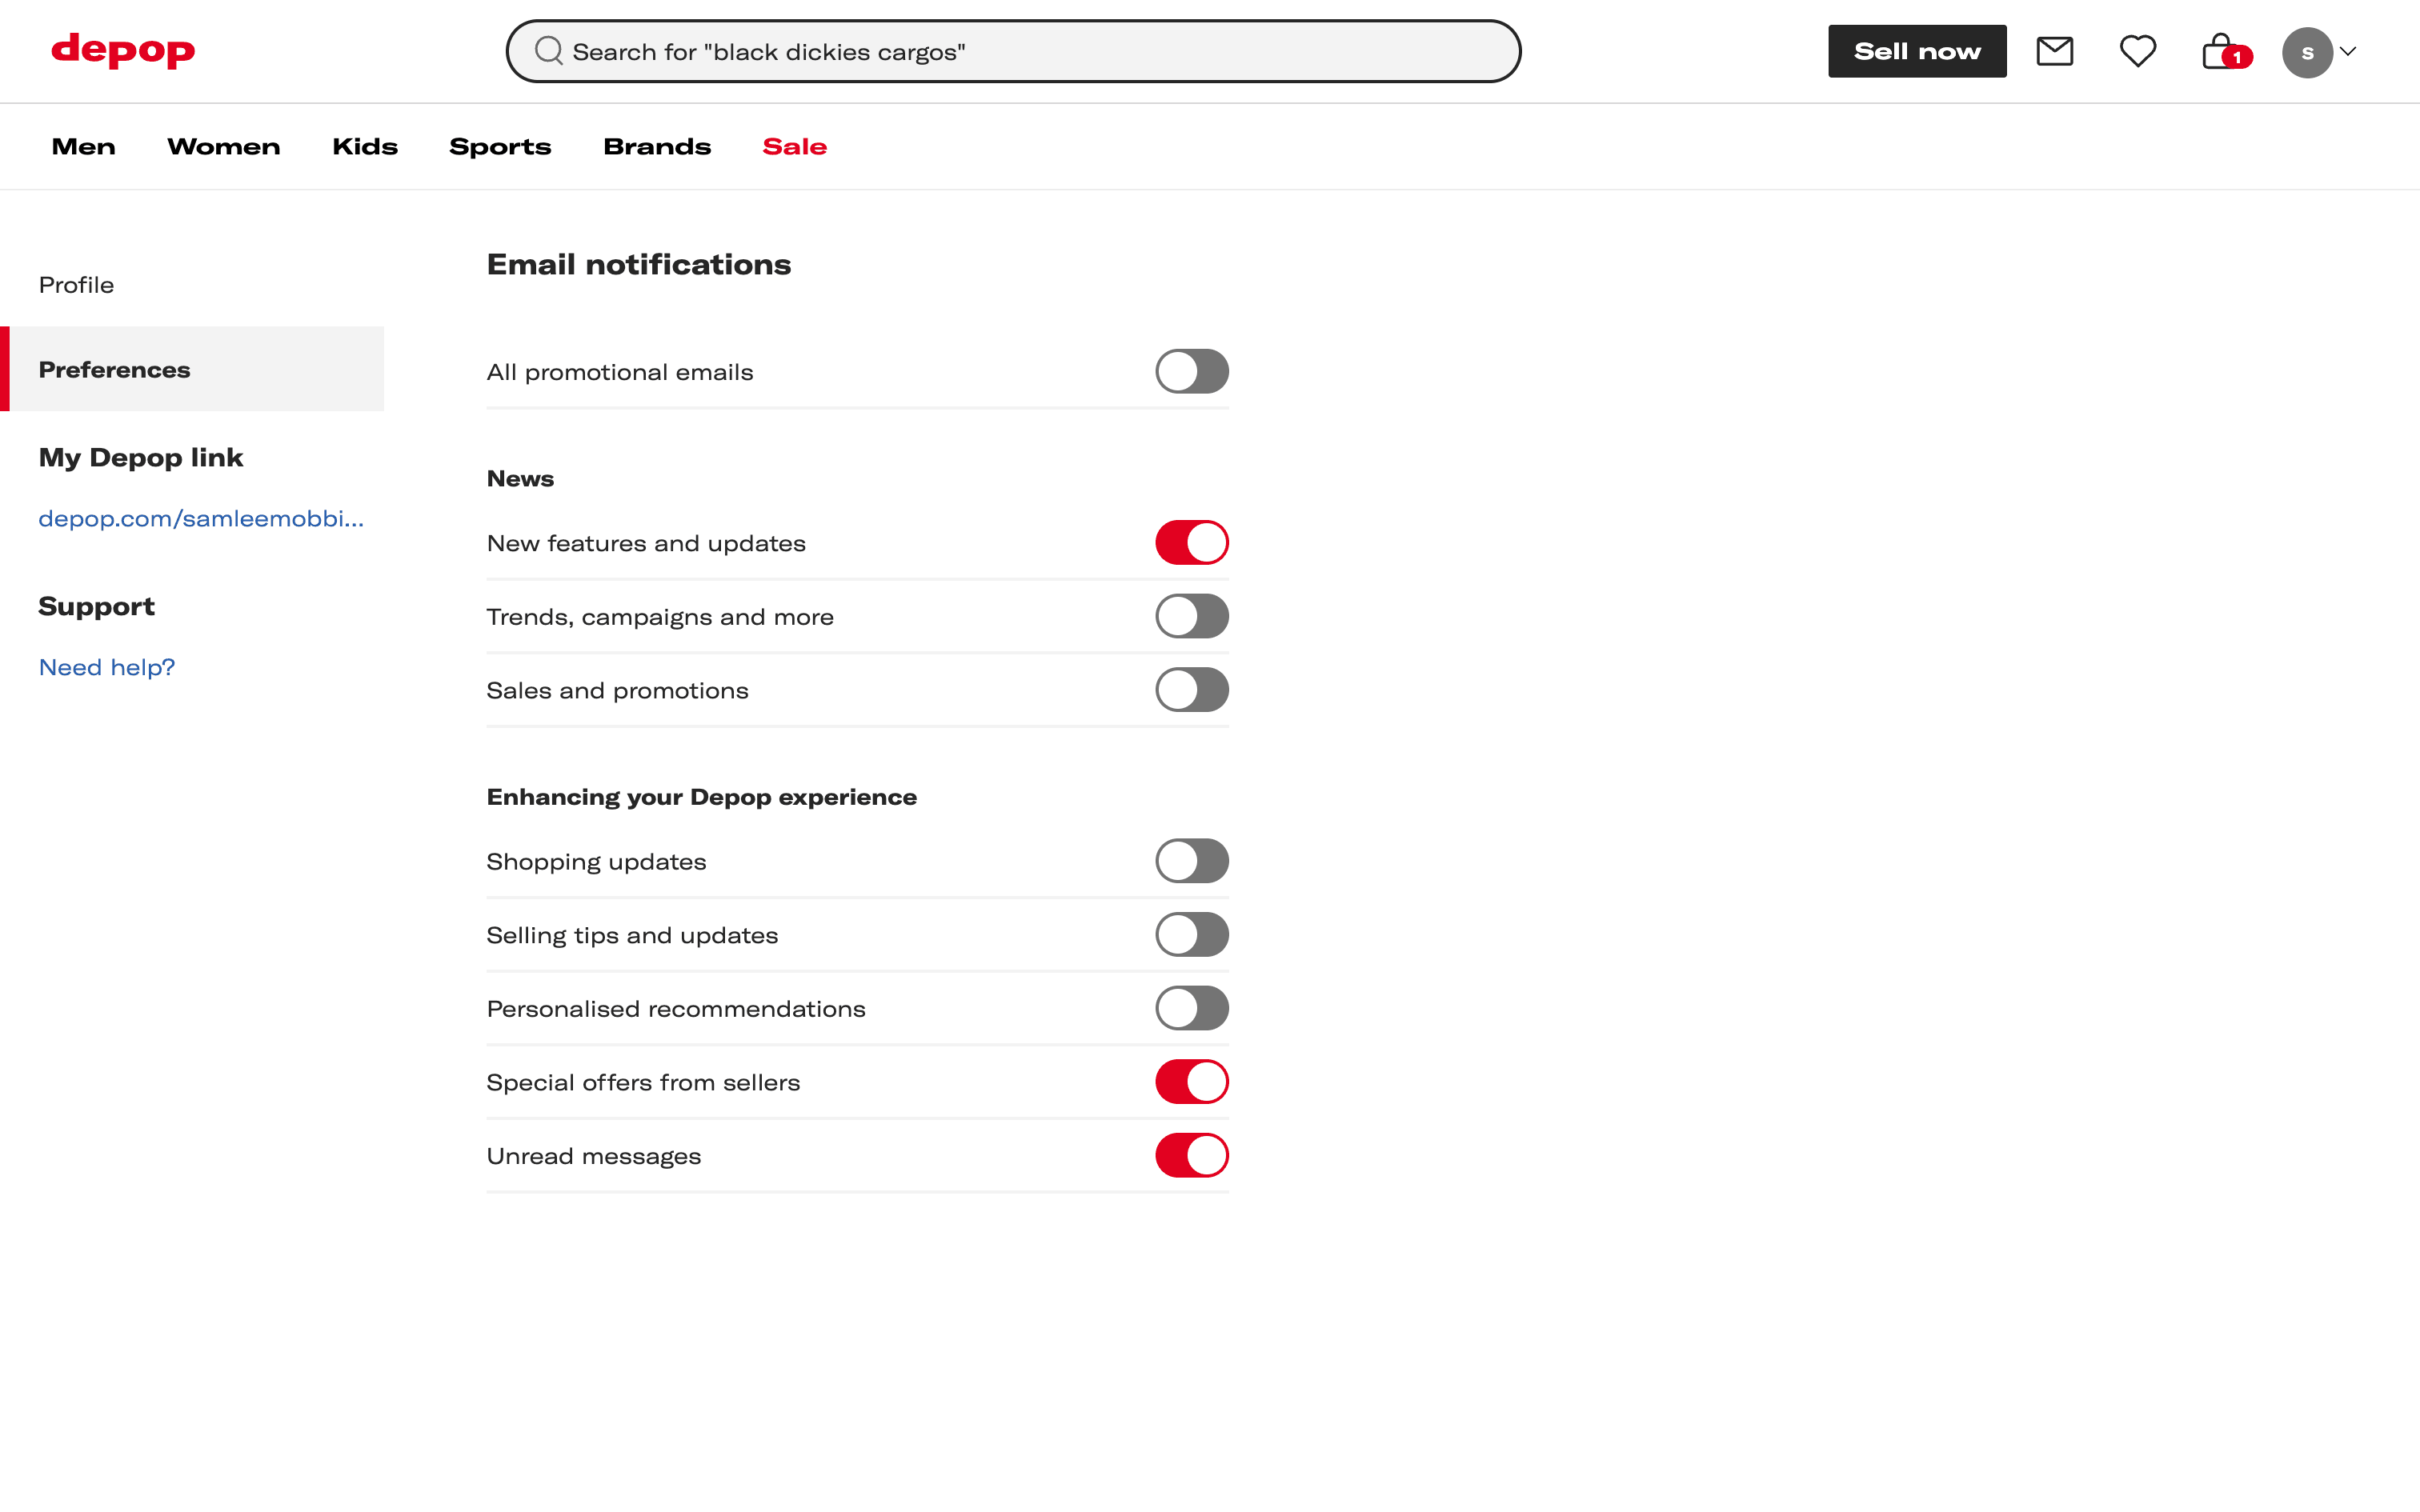Expand the account menu chevron
Viewport: 2420px width, 1512px height.
click(2348, 52)
